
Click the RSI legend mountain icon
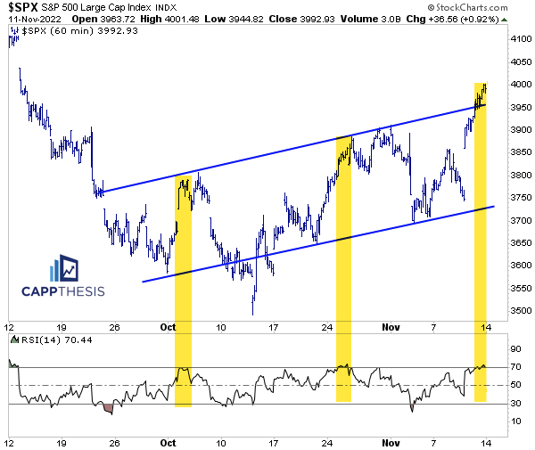coord(14,340)
